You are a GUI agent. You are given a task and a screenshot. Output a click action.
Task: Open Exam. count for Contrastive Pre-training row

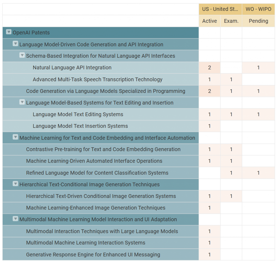(231, 150)
